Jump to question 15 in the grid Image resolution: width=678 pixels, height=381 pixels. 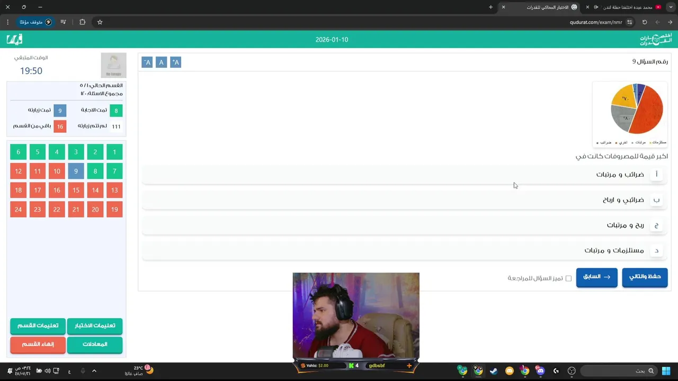(76, 190)
